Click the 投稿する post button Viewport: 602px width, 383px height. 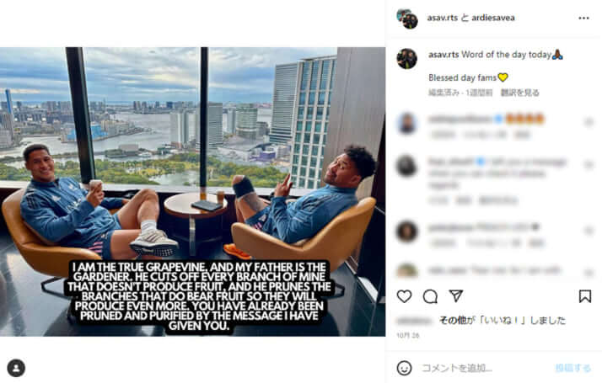[572, 368]
